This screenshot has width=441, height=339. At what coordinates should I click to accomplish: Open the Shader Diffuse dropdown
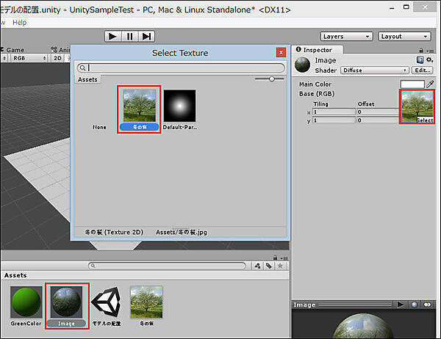pyautogui.click(x=374, y=70)
